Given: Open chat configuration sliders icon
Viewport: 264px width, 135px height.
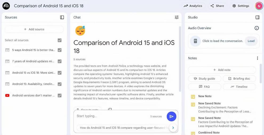Looking at the screenshot, I should click(x=177, y=17).
